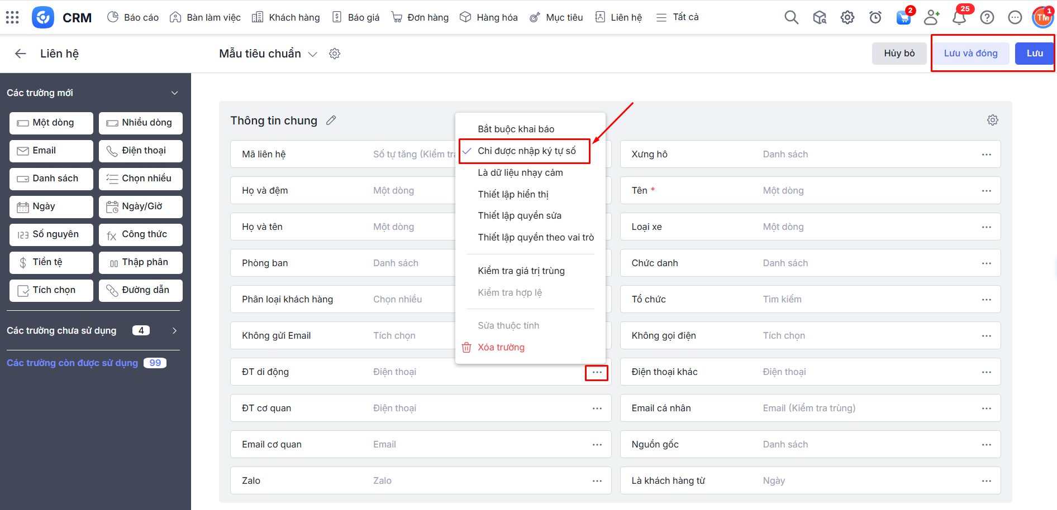
Task: Open the help question mark icon
Action: [987, 17]
